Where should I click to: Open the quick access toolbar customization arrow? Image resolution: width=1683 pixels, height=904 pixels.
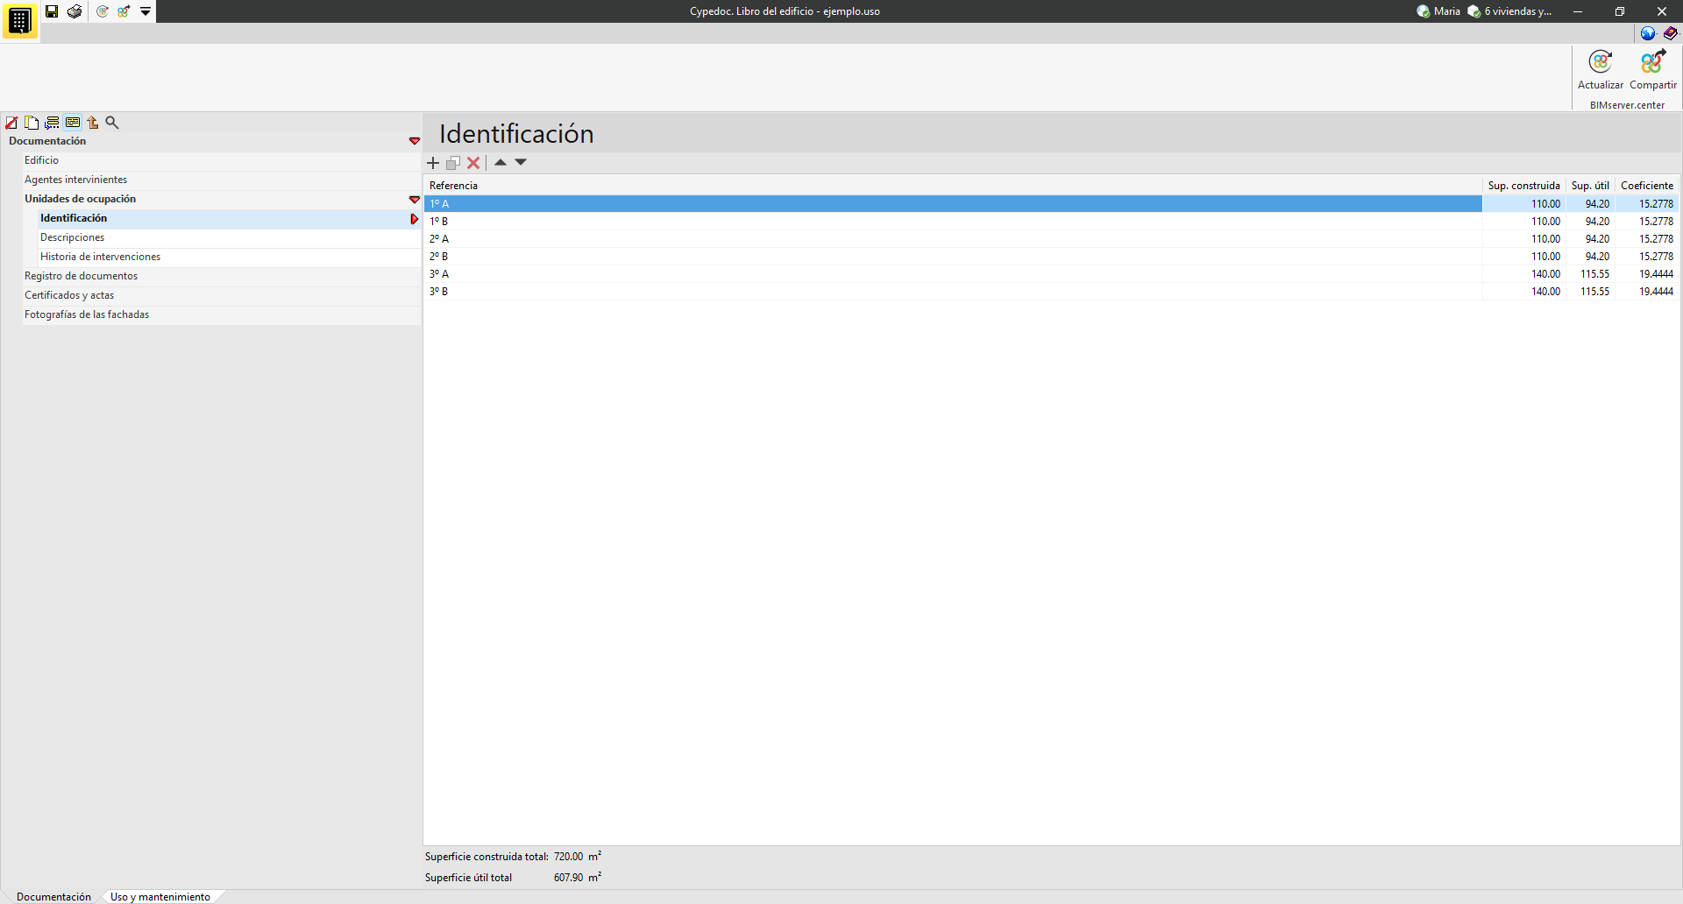coord(146,11)
